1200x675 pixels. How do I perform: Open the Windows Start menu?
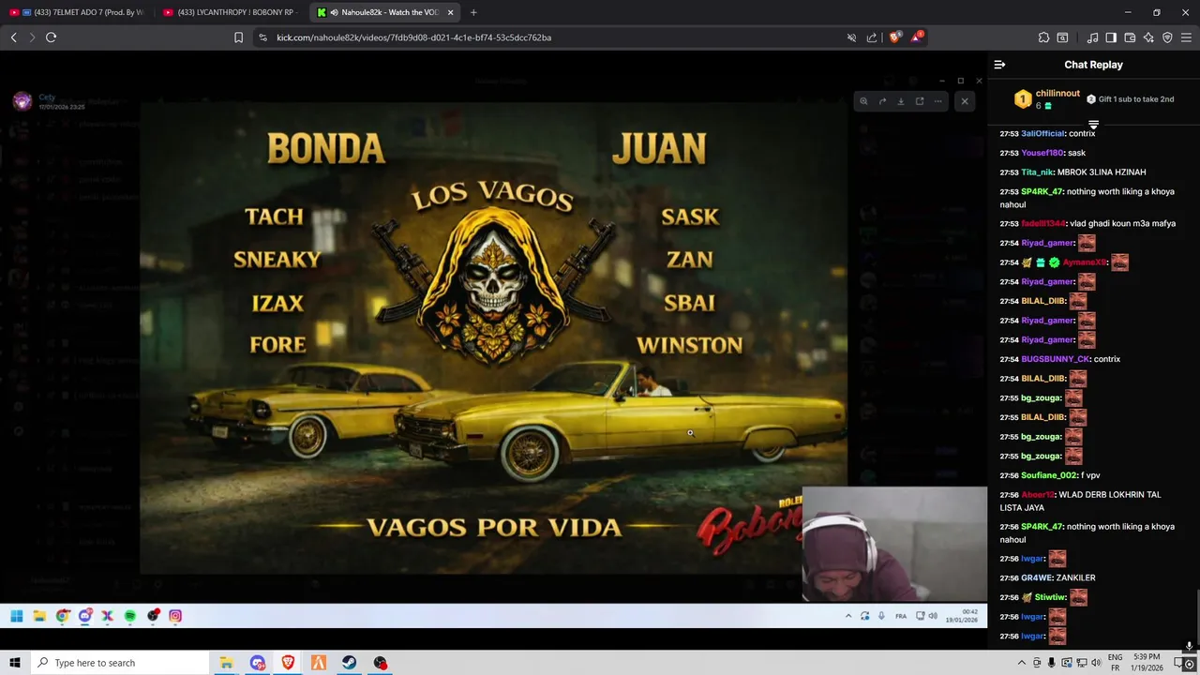pos(14,663)
